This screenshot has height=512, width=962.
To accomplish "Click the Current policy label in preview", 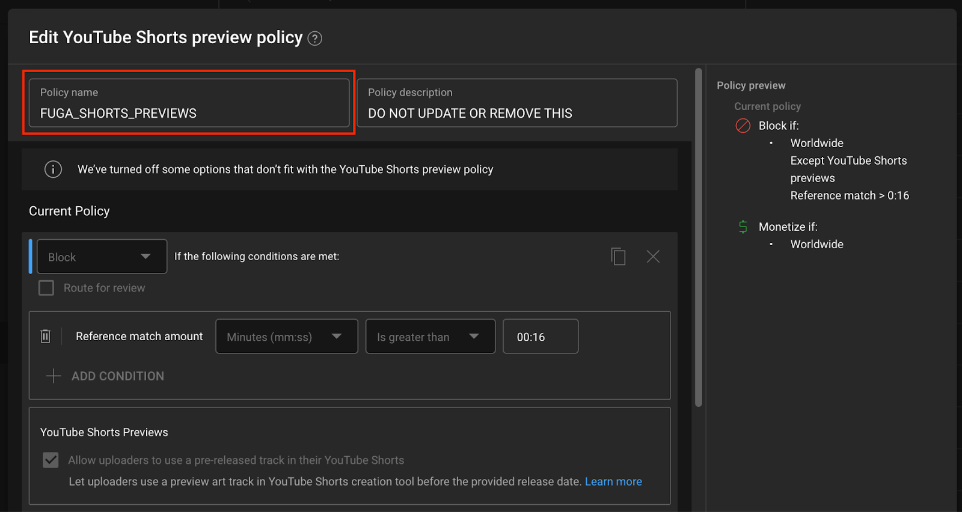I will coord(767,106).
